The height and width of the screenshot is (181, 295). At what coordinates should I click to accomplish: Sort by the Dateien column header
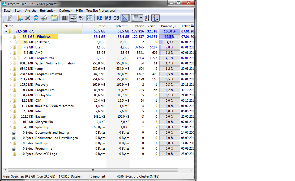tap(138, 26)
